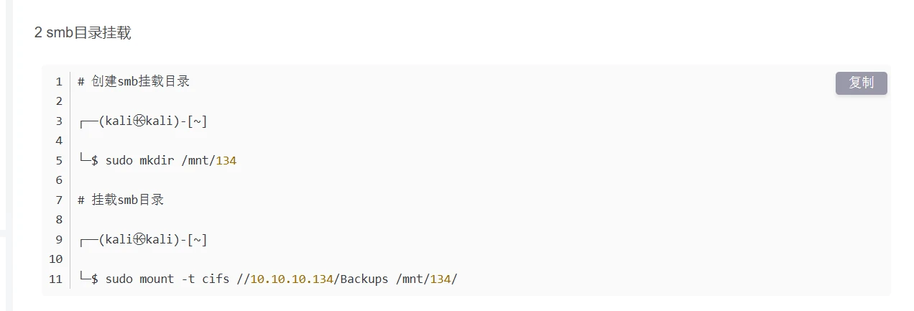Click the 复制 copy button
The width and height of the screenshot is (914, 311).
pyautogui.click(x=861, y=83)
